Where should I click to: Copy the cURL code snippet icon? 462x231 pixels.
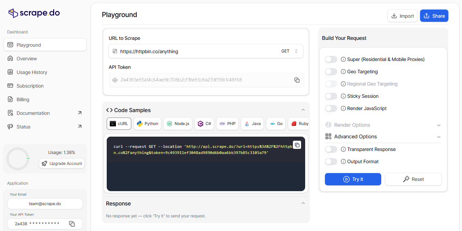(297, 144)
